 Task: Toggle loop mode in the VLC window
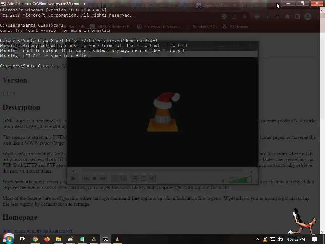click(143, 179)
